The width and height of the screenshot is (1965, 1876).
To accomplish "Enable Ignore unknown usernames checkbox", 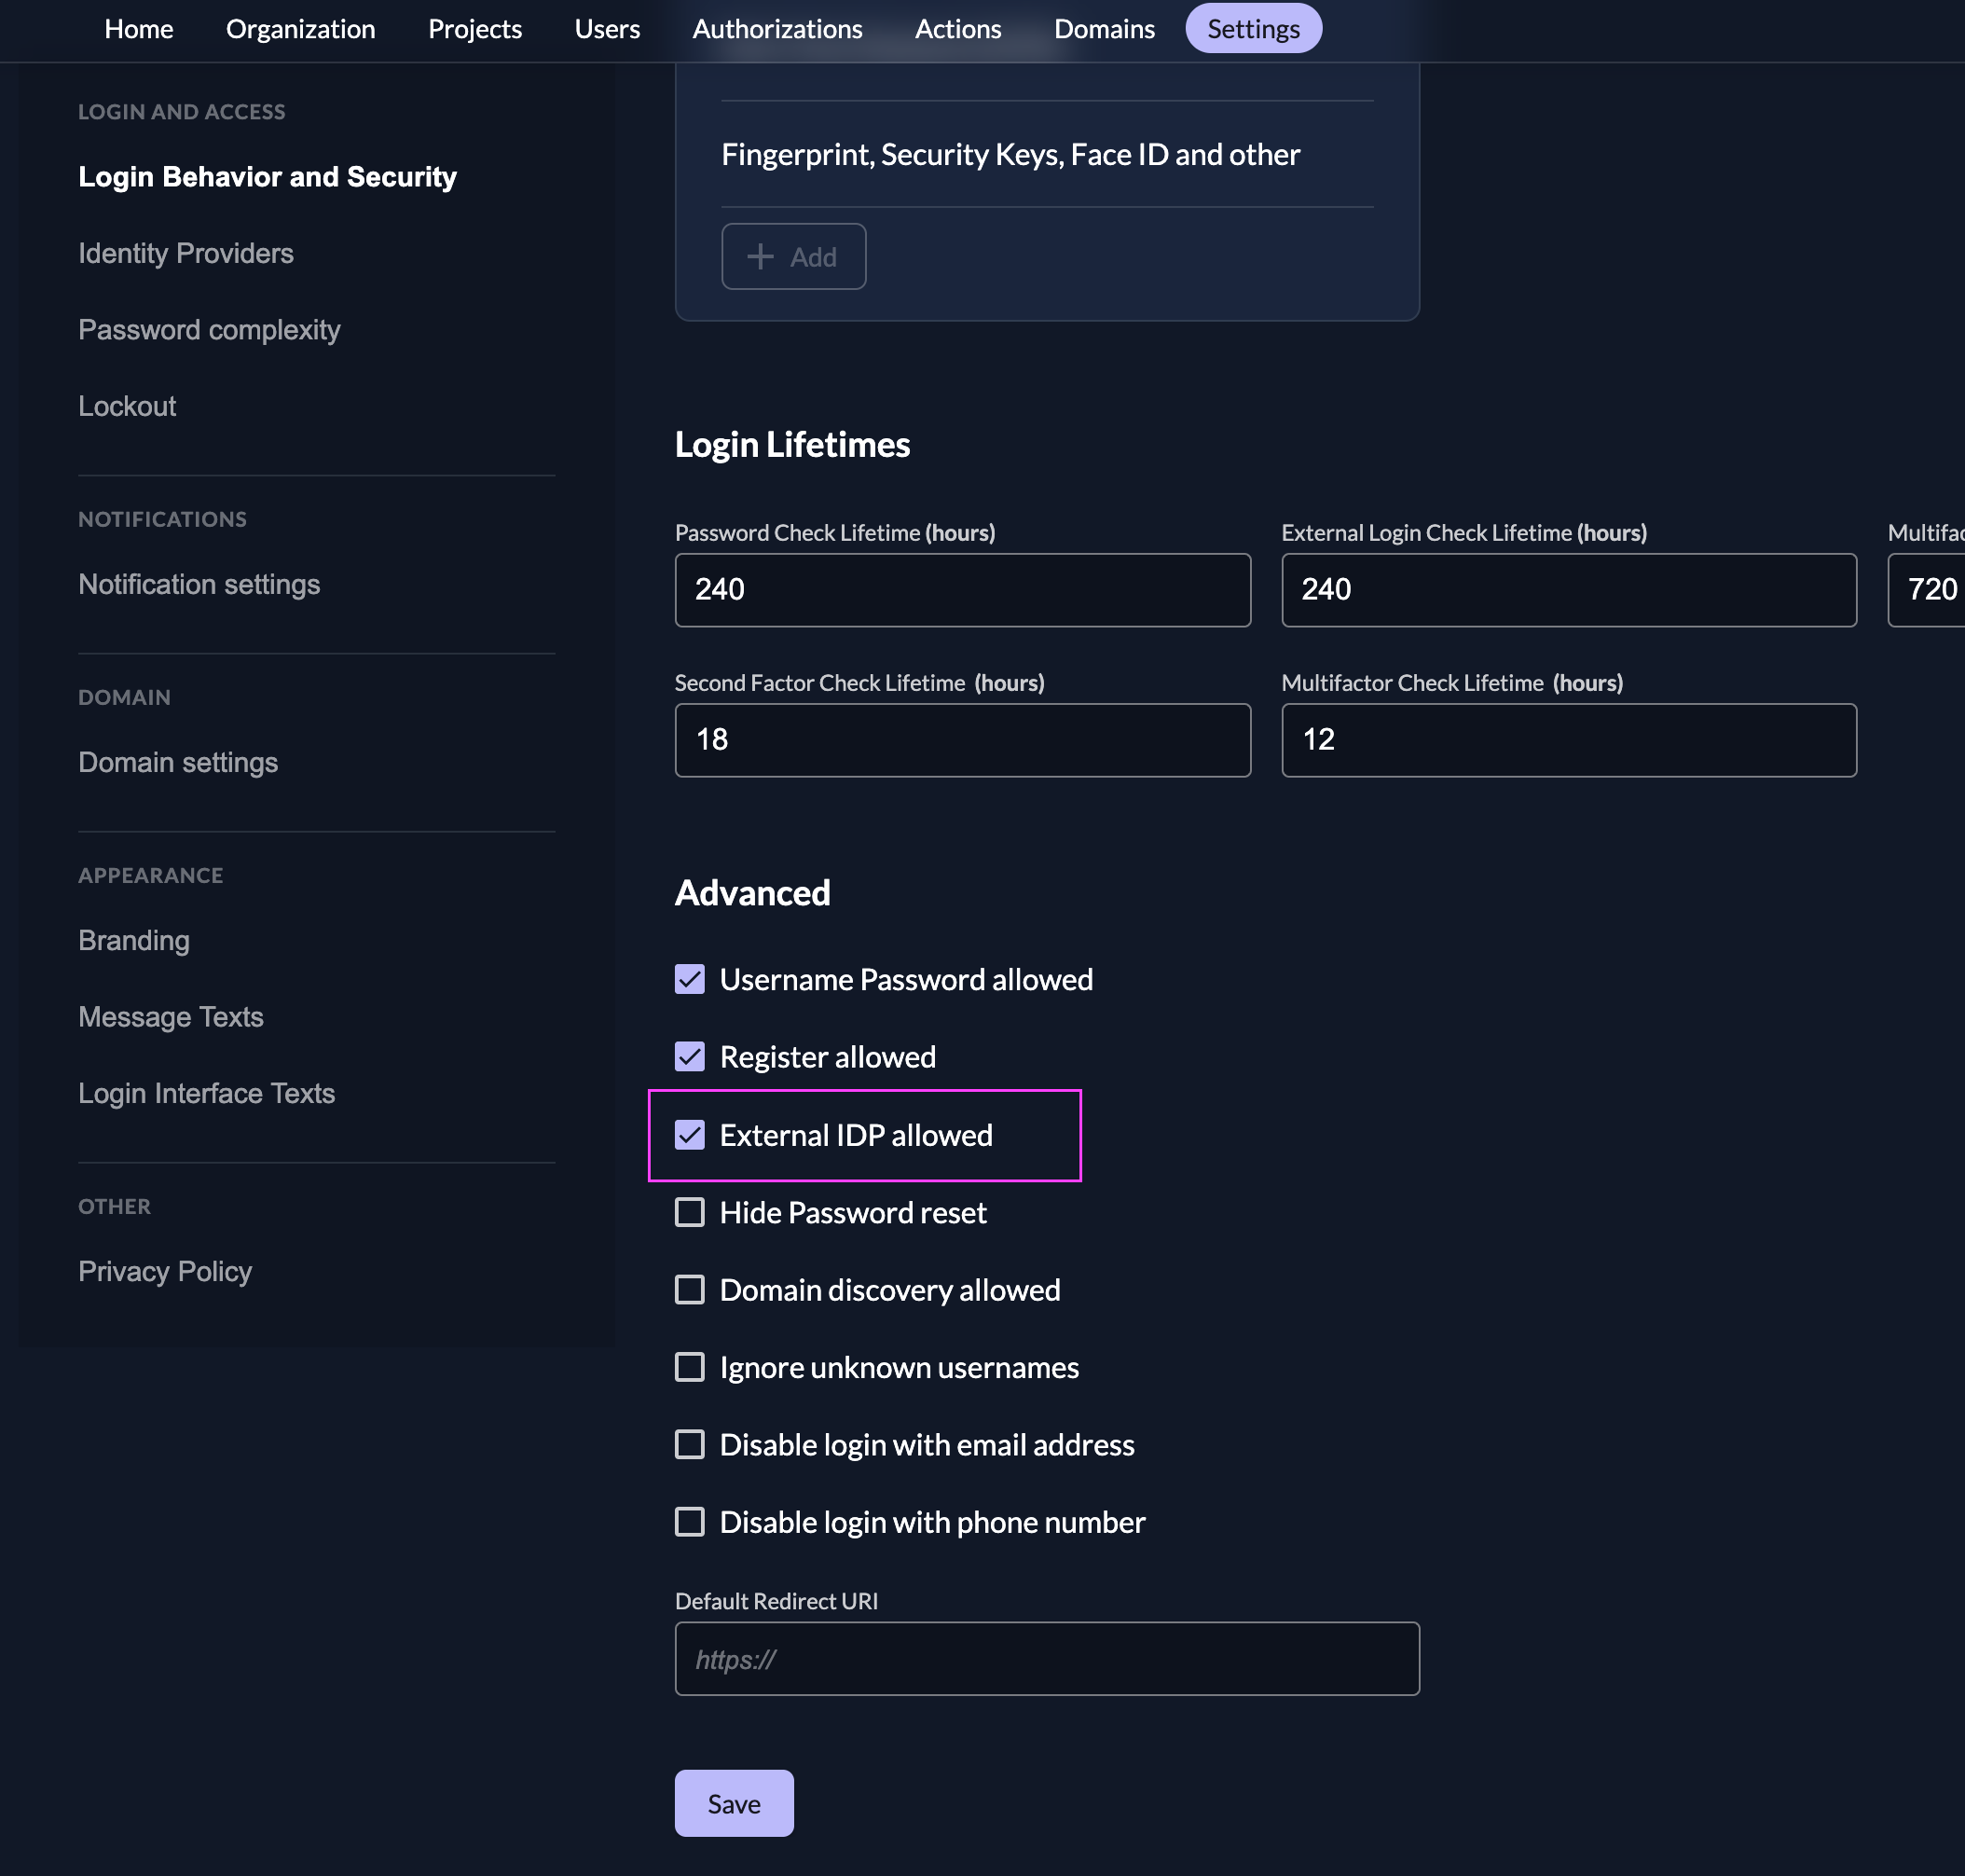I will (690, 1367).
